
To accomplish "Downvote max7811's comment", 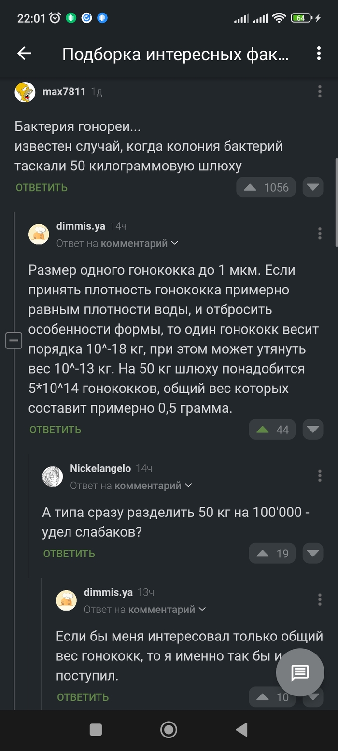I will (313, 187).
